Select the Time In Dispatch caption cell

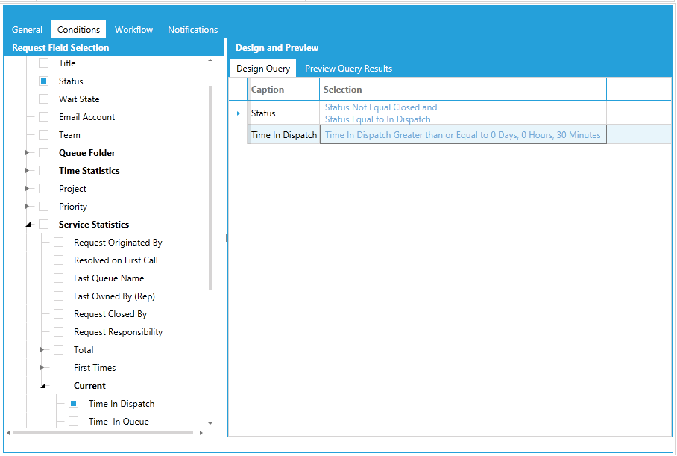click(284, 135)
